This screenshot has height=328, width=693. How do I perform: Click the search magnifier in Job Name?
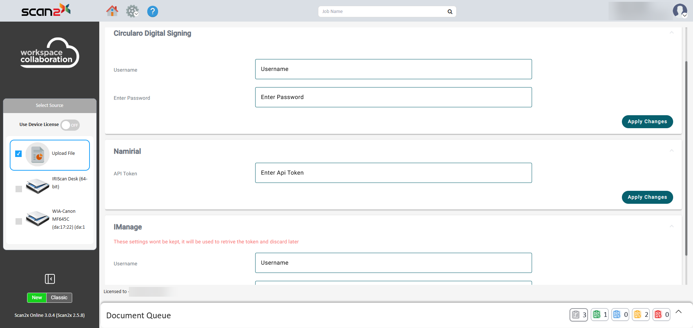click(450, 12)
